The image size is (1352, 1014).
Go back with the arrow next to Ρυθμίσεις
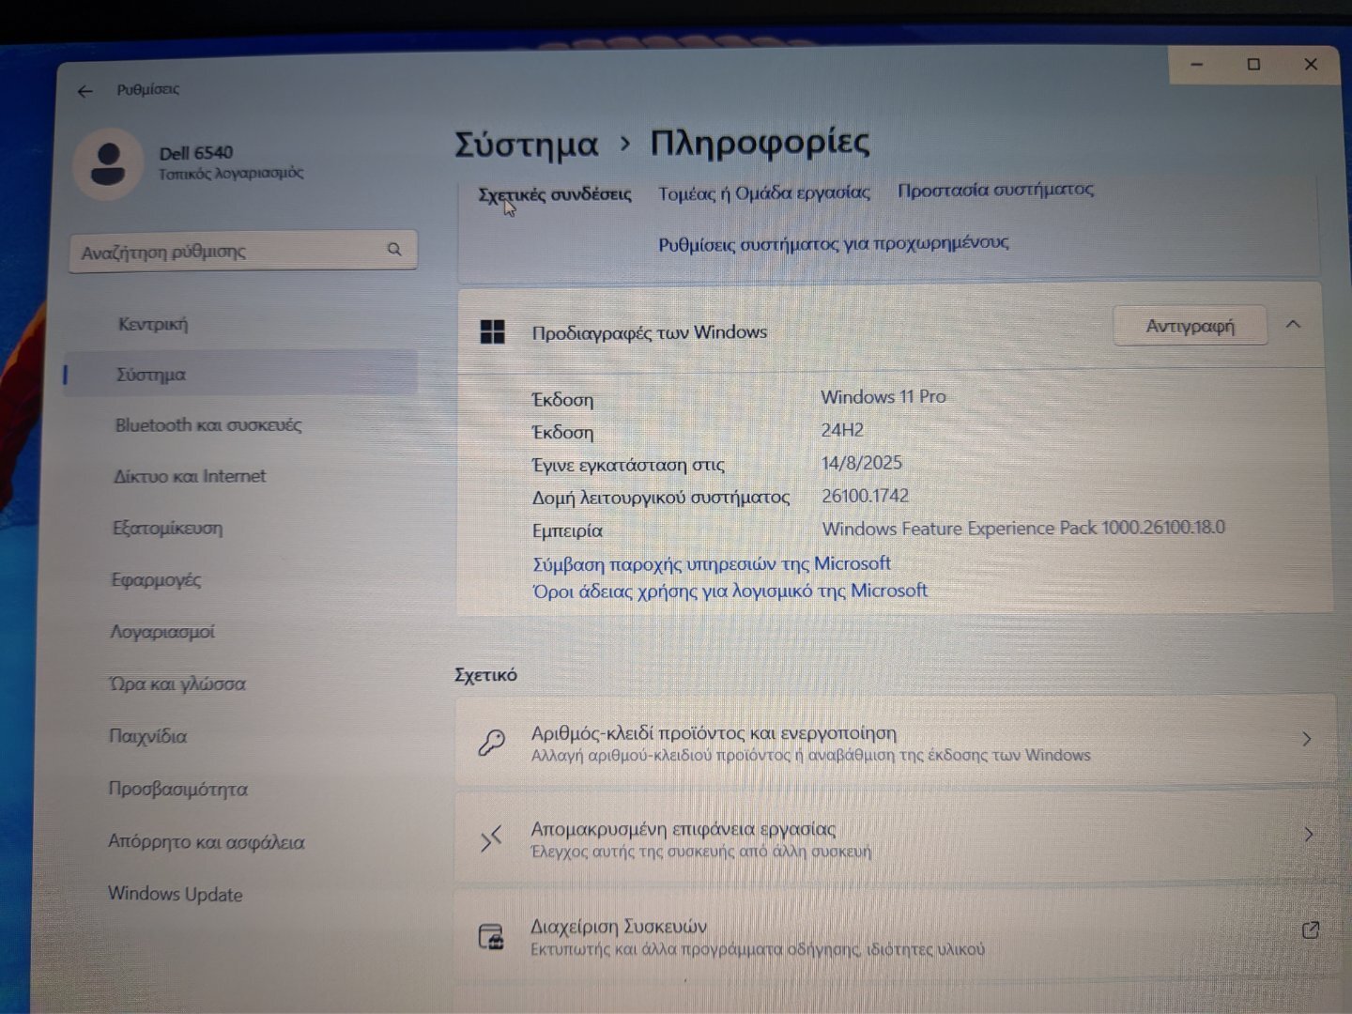click(85, 91)
